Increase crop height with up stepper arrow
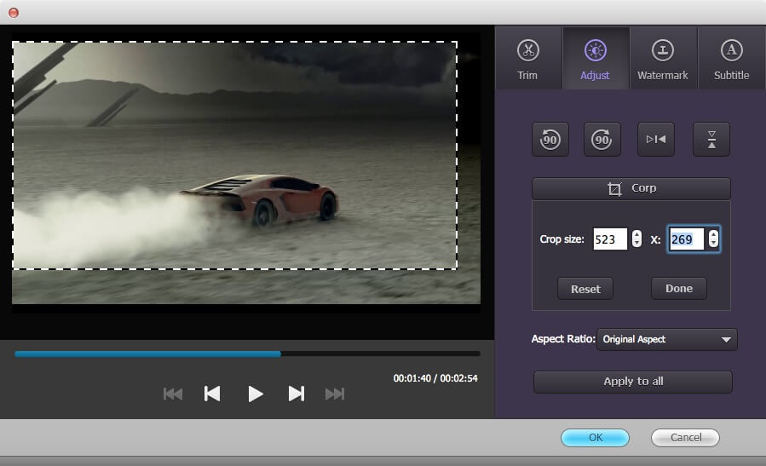Viewport: 766px width, 466px height. click(x=714, y=234)
